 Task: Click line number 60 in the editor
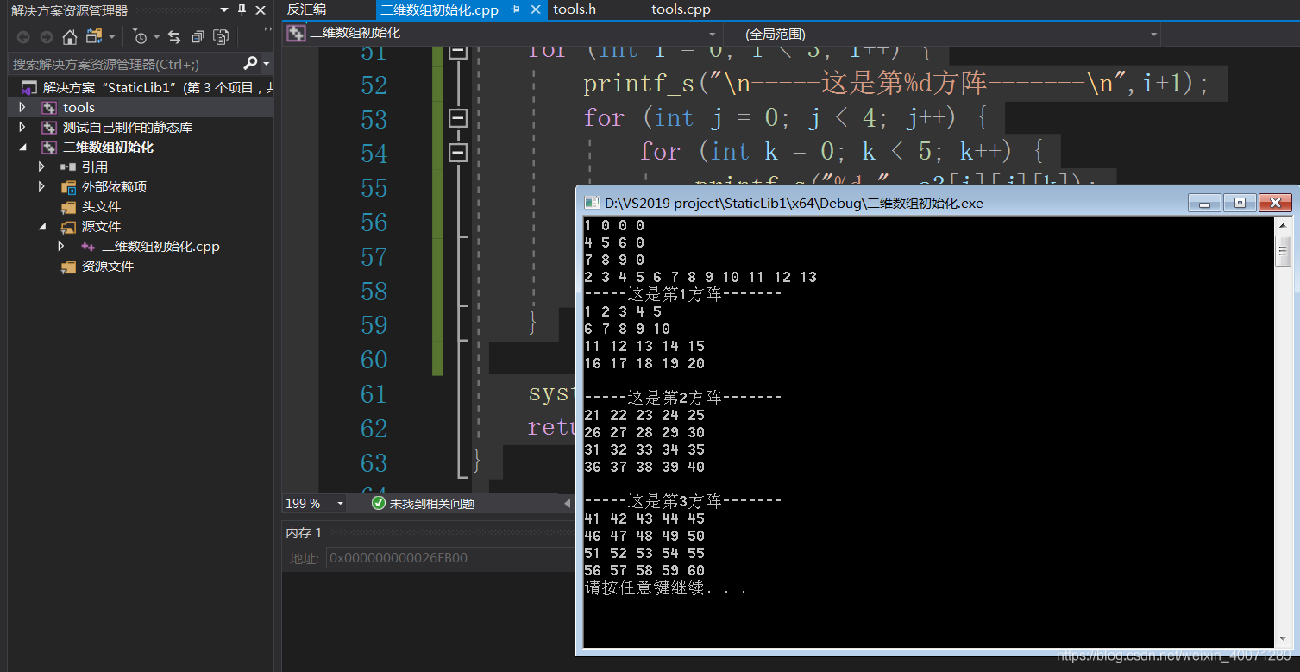[x=374, y=360]
